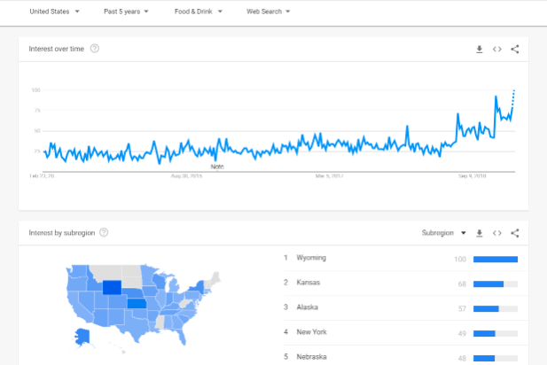Viewport: 547px width, 365px height.
Task: Click Alaska on the US map
Action: [x=83, y=337]
